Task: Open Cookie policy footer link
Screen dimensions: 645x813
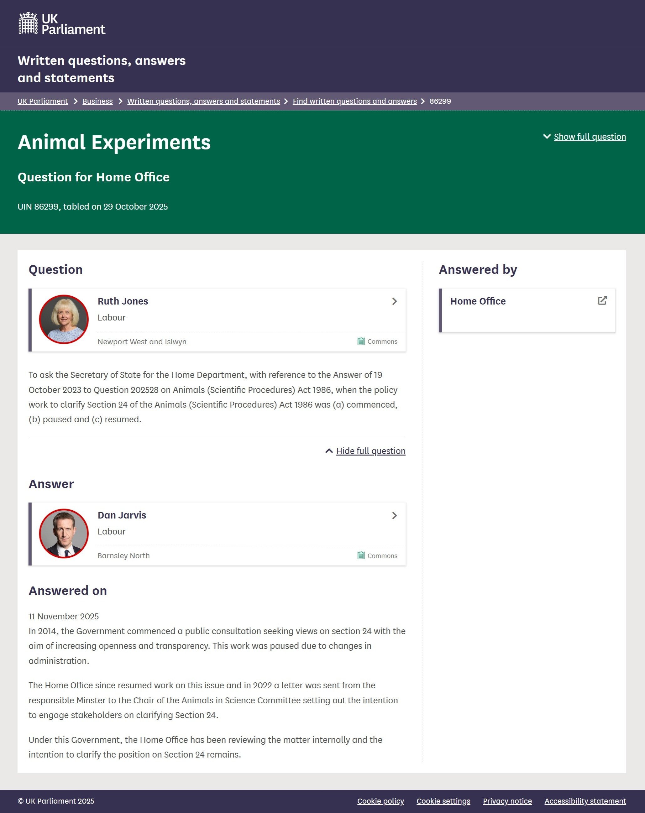Action: (380, 801)
